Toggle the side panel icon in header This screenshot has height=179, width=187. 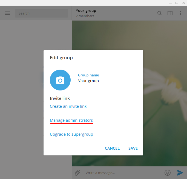170,13
